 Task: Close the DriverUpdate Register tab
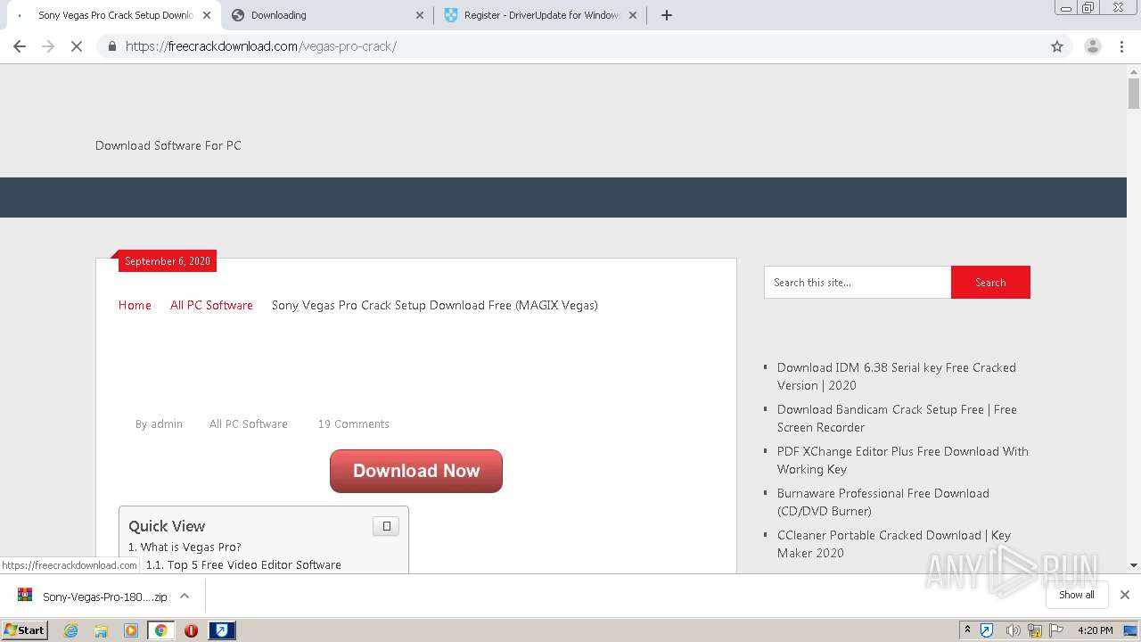[x=633, y=15]
